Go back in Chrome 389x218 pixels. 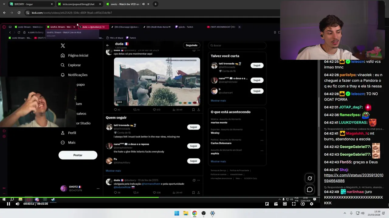pos(4,13)
